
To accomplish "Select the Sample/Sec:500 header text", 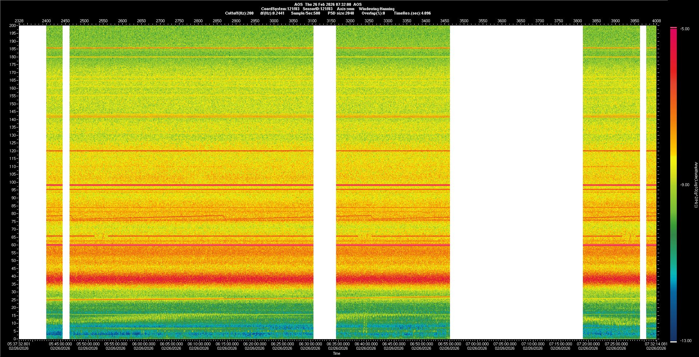I will (305, 13).
